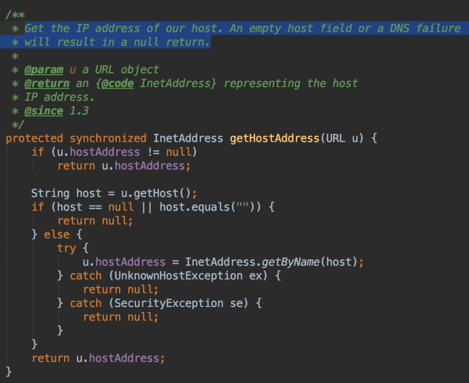469x383 pixels.
Task: Click the getHostAddress method name
Action: click(274, 138)
